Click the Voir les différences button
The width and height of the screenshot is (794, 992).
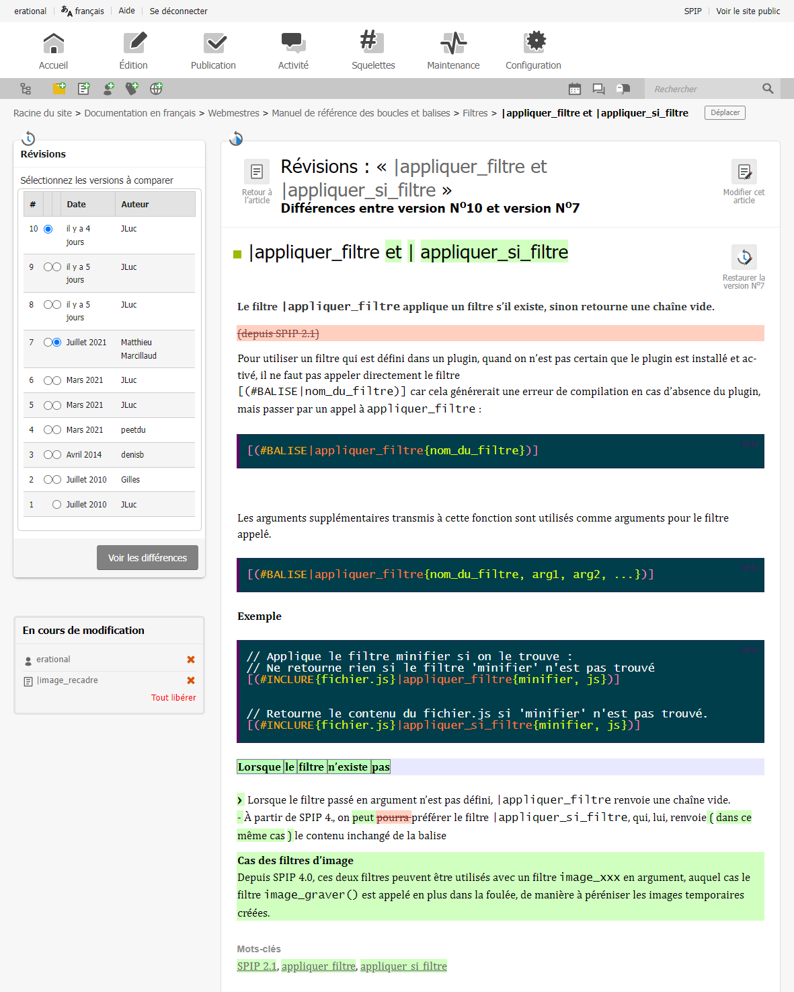click(147, 558)
